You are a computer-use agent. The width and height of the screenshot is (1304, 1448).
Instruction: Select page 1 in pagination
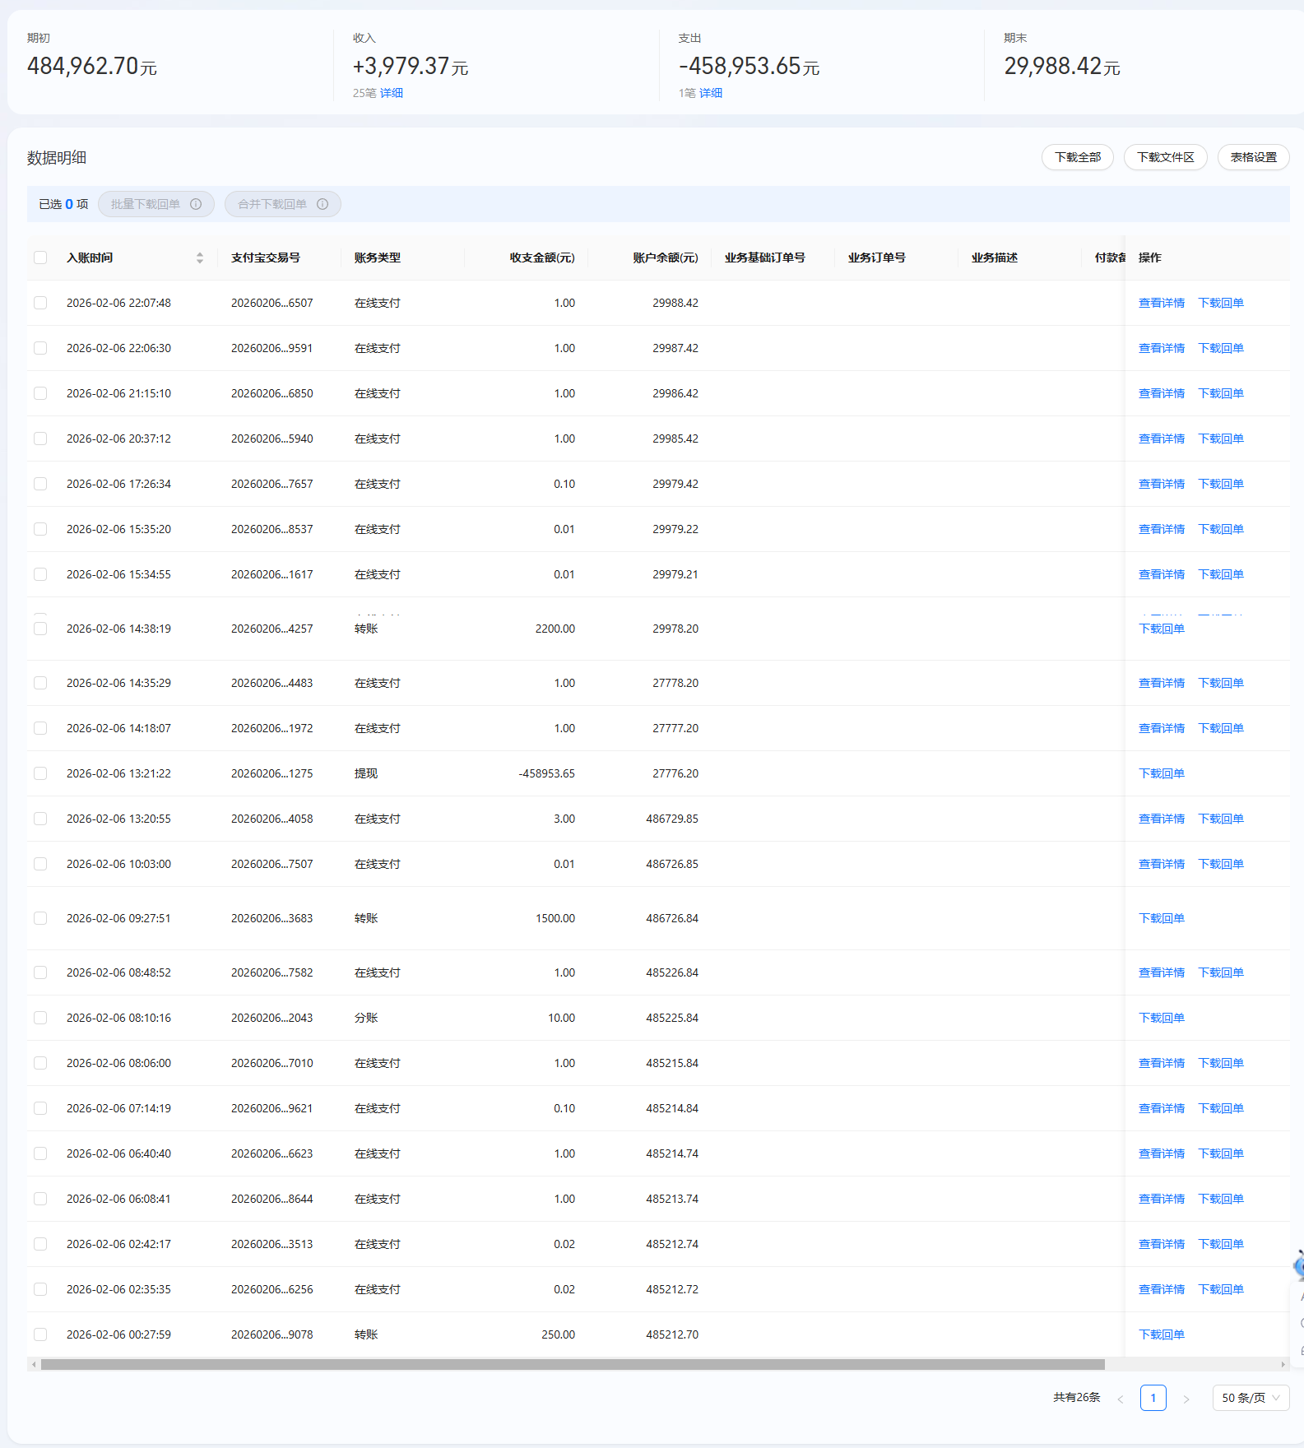coord(1153,1398)
